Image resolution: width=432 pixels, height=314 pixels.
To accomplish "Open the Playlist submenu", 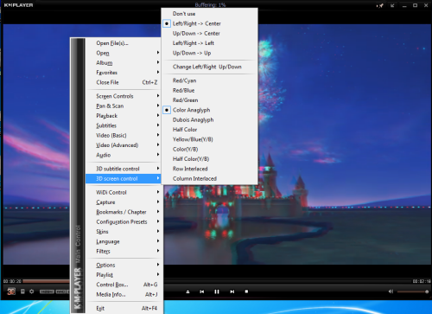I will coord(124,275).
